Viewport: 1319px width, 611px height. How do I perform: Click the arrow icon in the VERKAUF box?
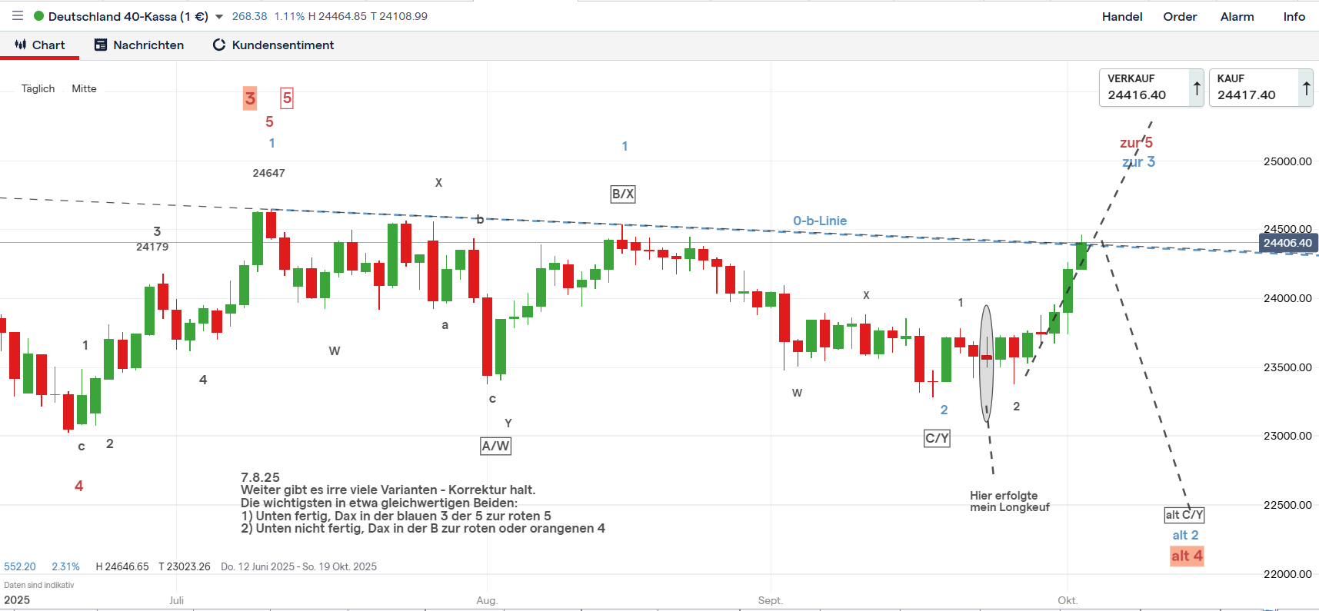[x=1197, y=88]
